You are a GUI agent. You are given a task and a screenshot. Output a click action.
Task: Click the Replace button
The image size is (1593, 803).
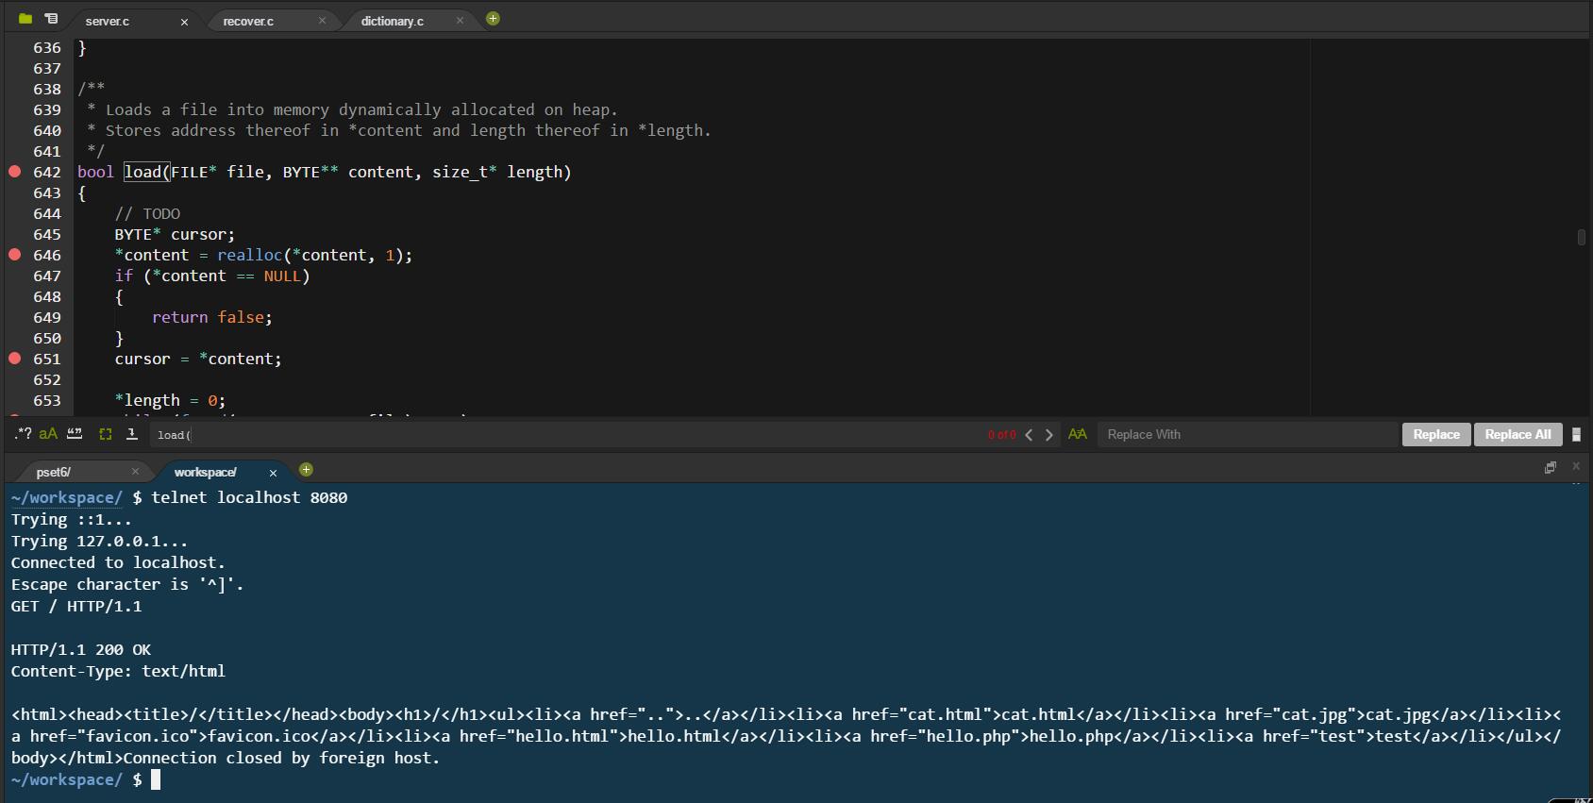tap(1435, 434)
